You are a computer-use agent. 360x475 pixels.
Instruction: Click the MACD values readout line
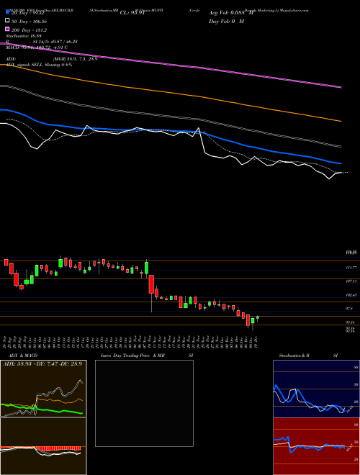(37, 47)
